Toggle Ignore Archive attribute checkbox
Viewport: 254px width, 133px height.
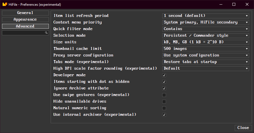point(164,88)
